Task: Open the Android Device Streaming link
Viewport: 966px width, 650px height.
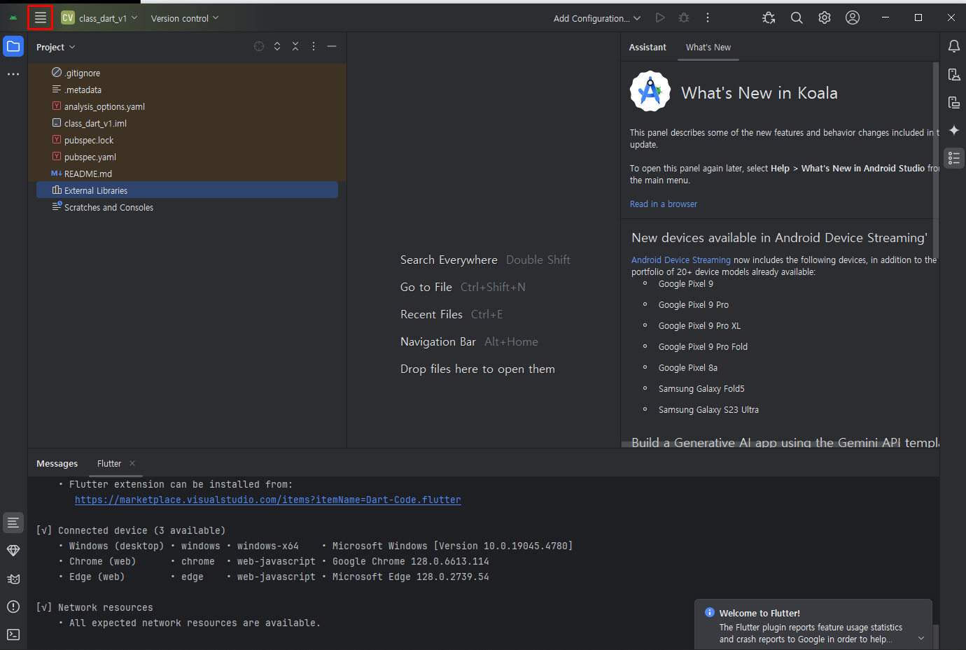Action: tap(681, 260)
